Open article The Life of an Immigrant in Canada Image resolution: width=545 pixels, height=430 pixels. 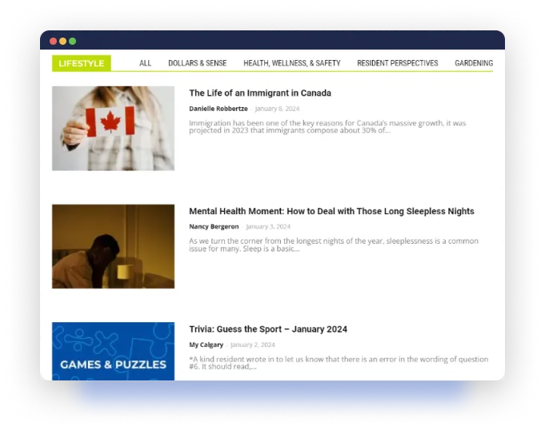pos(260,93)
